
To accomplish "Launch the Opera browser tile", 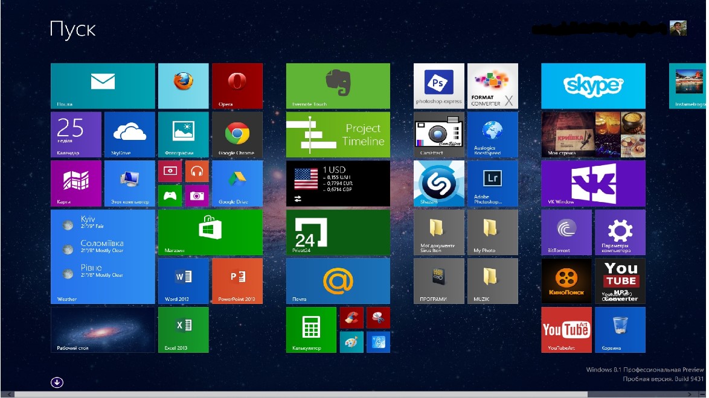I will click(237, 86).
